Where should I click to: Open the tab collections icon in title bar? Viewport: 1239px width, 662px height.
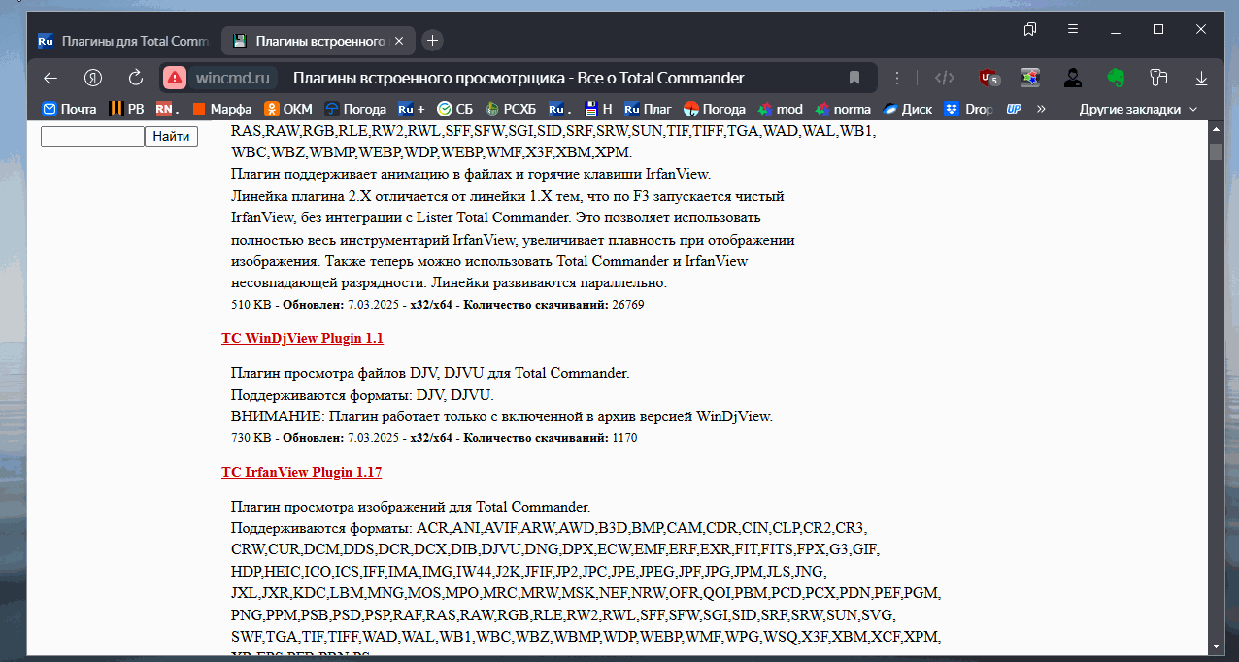[1030, 29]
